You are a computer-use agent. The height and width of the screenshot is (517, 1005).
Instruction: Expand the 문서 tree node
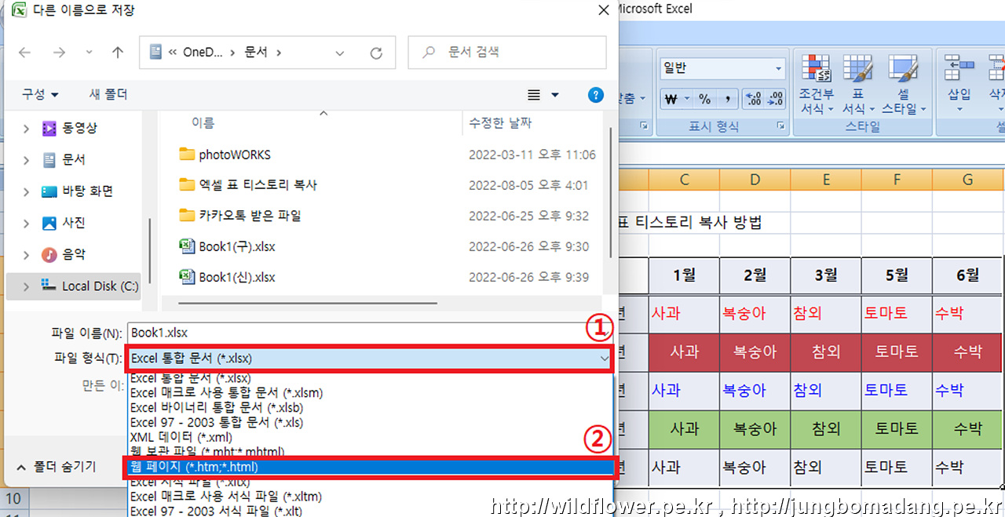[x=26, y=160]
